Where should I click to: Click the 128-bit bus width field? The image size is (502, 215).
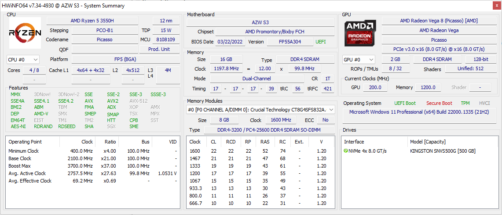point(480,59)
